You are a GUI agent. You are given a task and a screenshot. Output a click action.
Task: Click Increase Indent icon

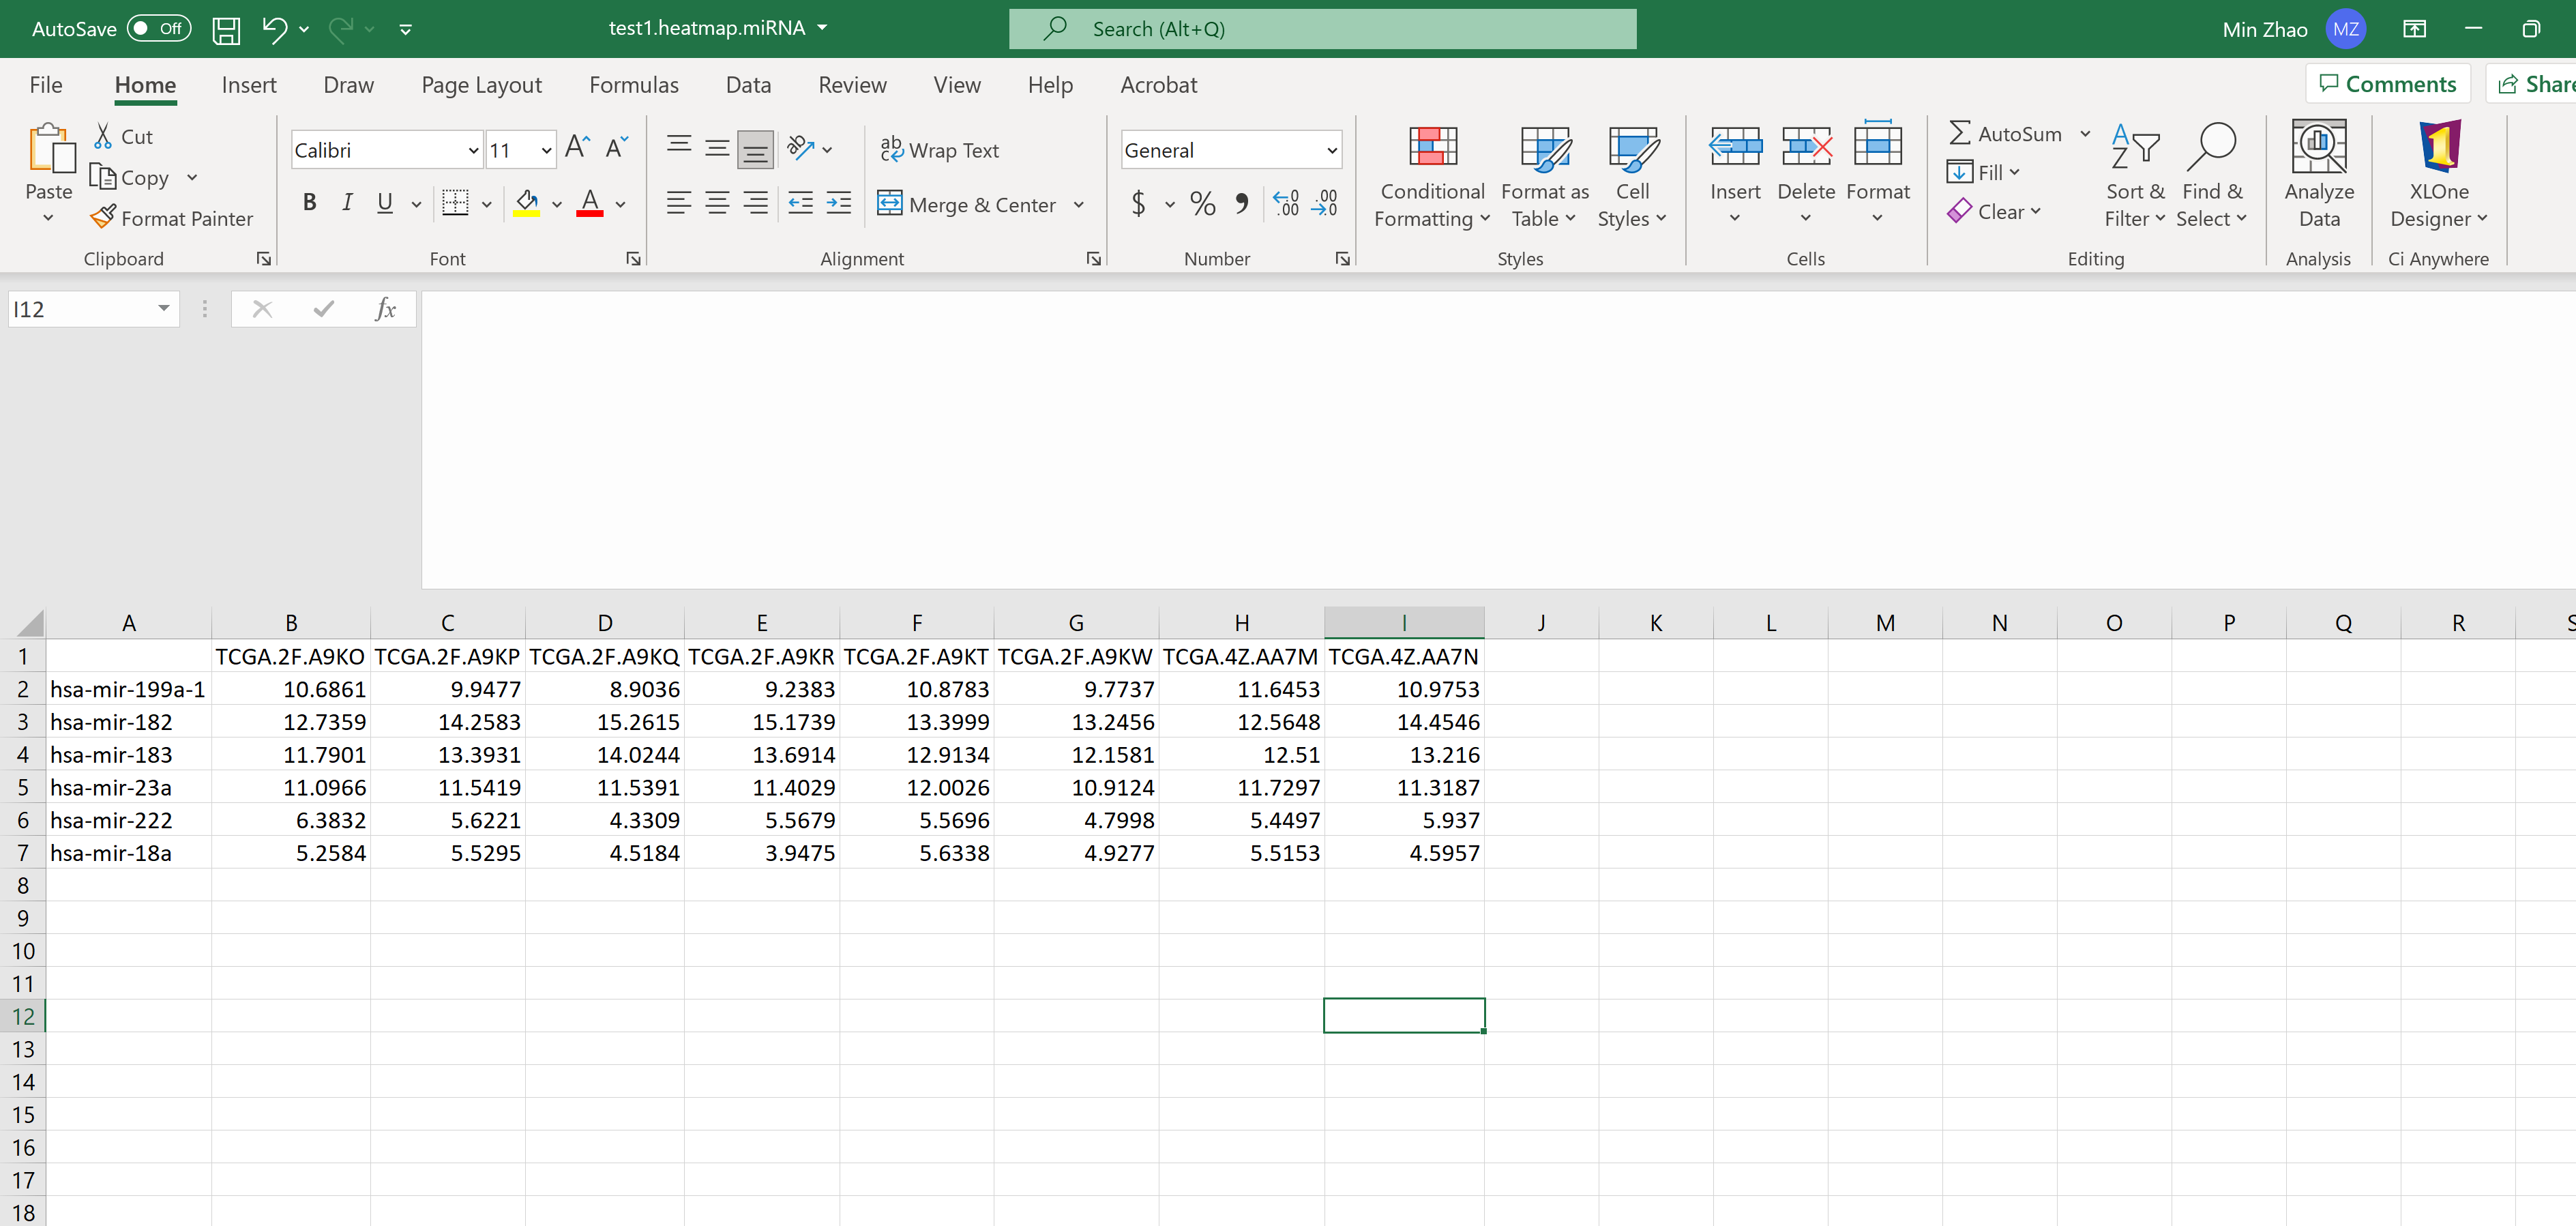coord(839,203)
